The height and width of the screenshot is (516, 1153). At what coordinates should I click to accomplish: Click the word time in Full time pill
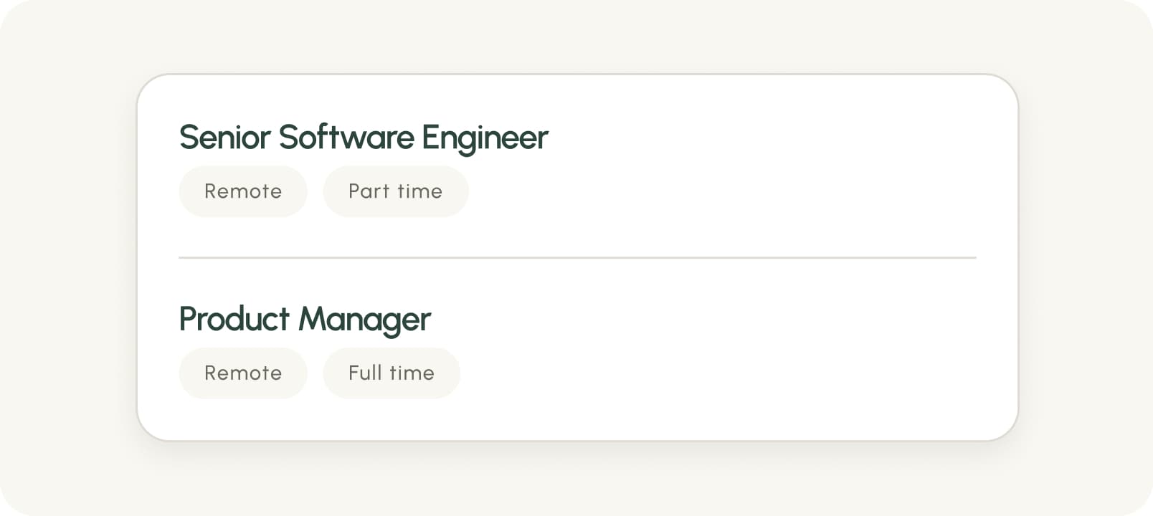(x=412, y=373)
